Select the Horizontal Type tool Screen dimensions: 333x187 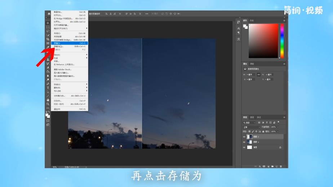48,88
